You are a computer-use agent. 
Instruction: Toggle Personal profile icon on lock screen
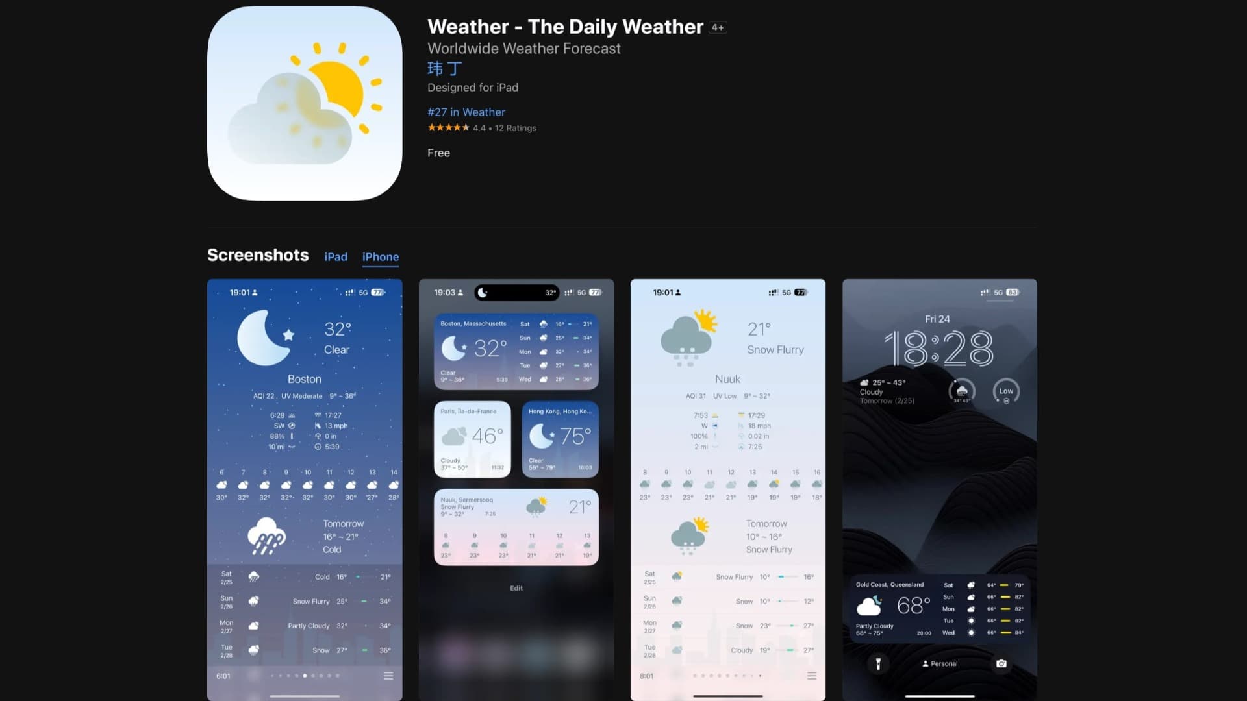tap(940, 663)
